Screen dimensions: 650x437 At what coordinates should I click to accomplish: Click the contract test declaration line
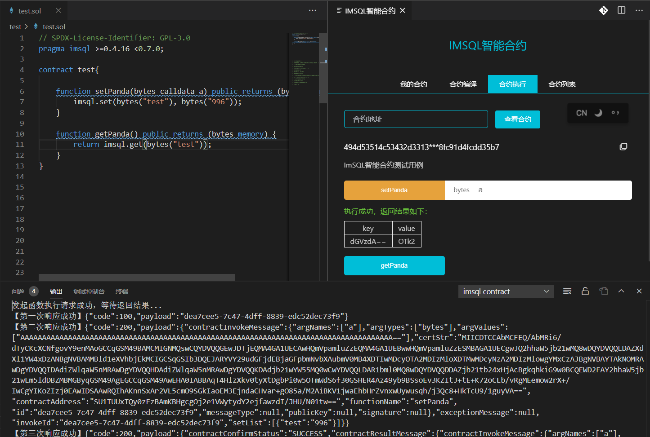[68, 70]
